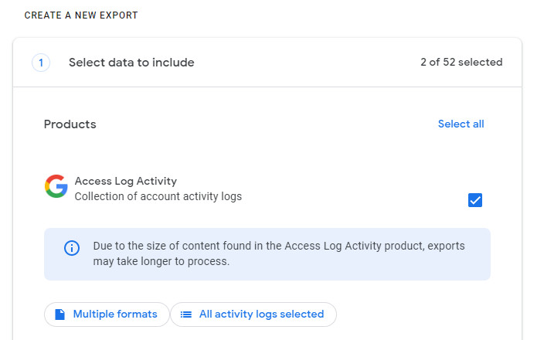The height and width of the screenshot is (340, 544).
Task: Click the file icon on the Multiple formats chip
Action: point(60,314)
